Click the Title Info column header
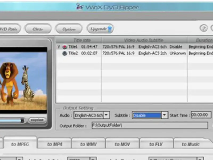 [x=79, y=40]
